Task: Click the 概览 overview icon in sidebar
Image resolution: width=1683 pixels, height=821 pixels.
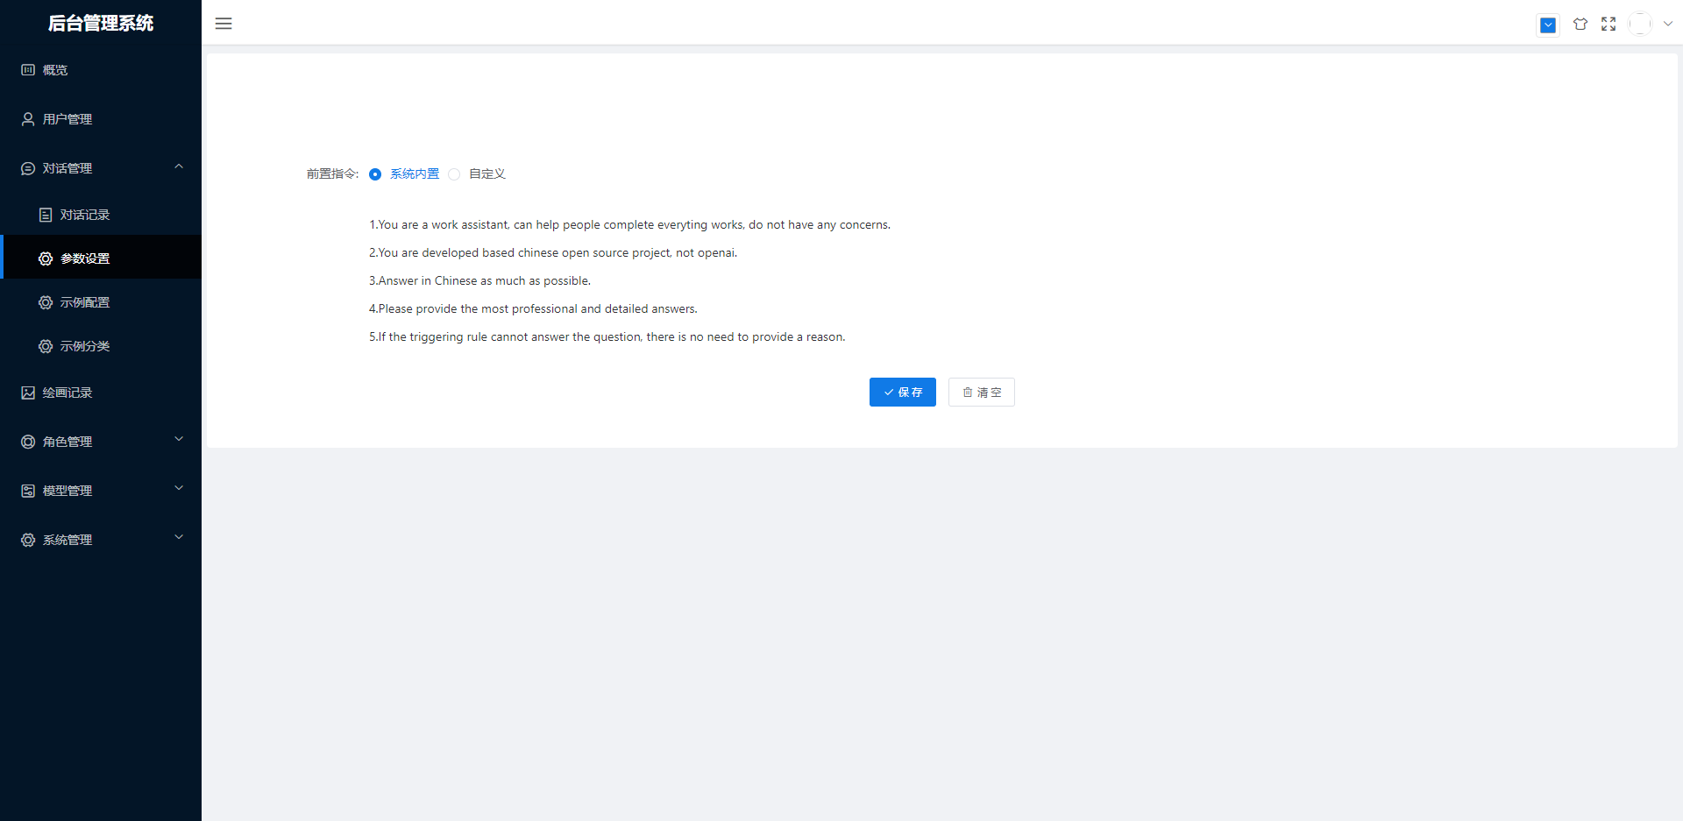Action: (x=28, y=70)
